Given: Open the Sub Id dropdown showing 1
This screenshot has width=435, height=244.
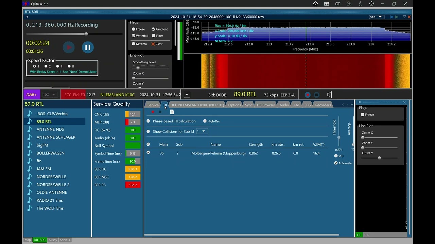Looking at the screenshot, I should 202,131.
